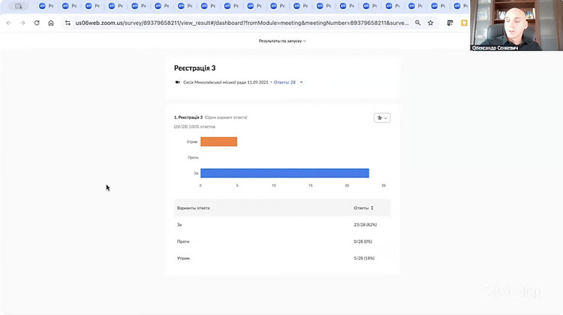
Task: Click the magnifier zoom icon in address bar
Action: click(x=418, y=23)
